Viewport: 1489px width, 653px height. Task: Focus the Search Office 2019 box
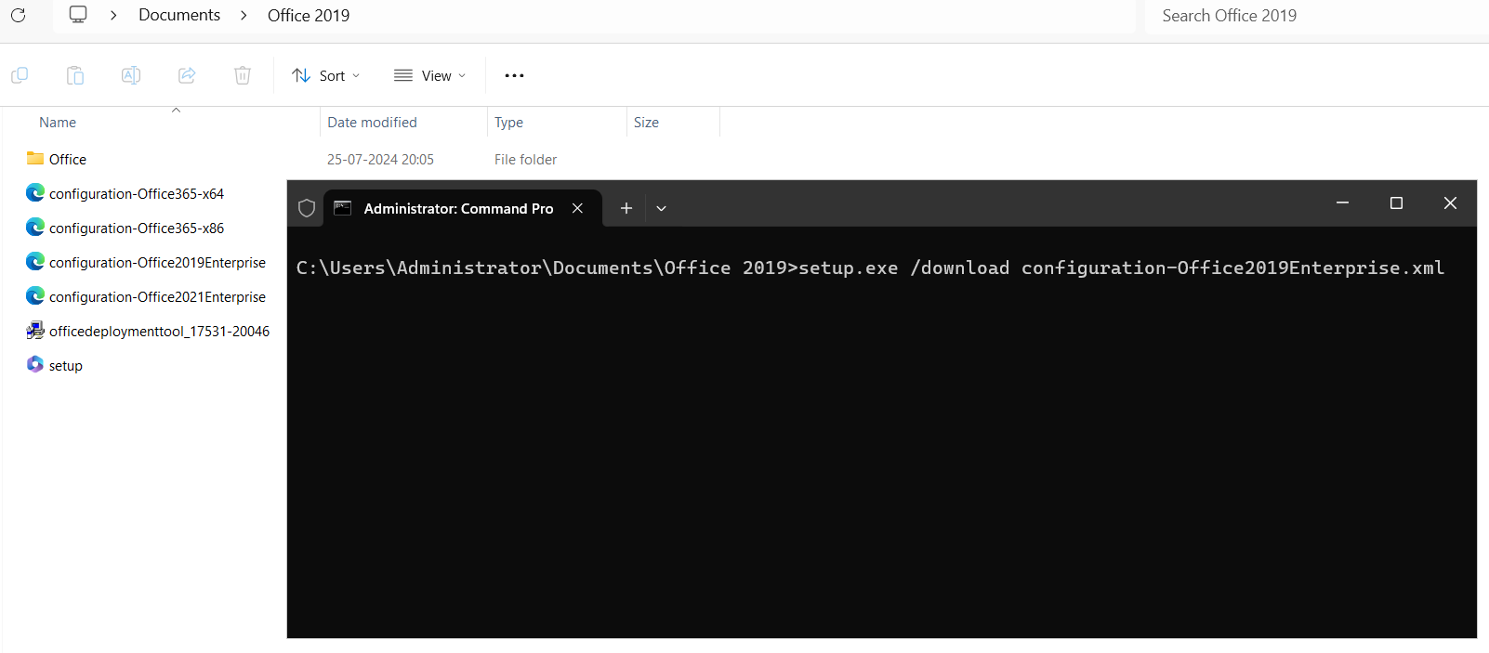click(x=1316, y=16)
